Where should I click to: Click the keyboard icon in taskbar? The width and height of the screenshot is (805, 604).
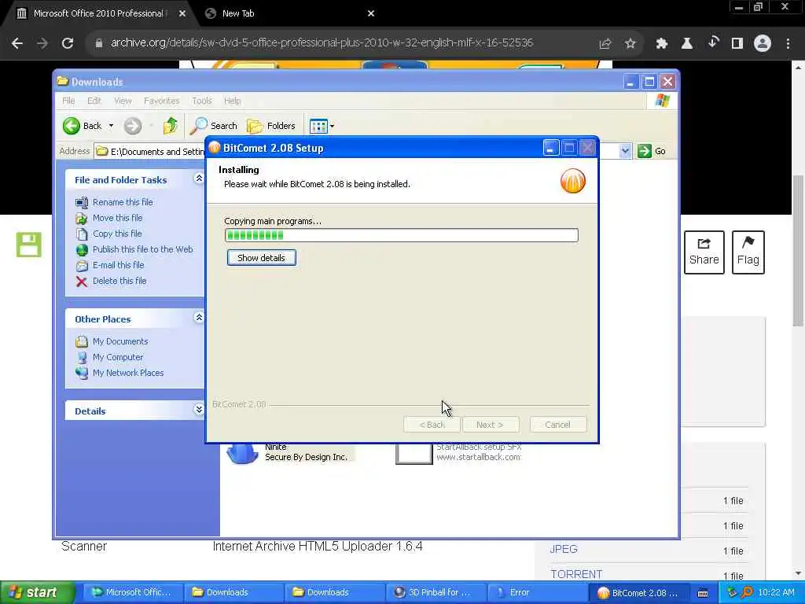coord(703,593)
